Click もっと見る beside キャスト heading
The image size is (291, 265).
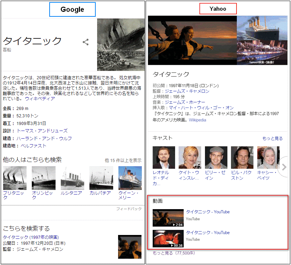pyautogui.click(x=272, y=138)
